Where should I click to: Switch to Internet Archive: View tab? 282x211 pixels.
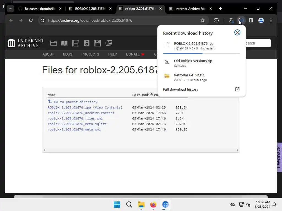[190, 9]
